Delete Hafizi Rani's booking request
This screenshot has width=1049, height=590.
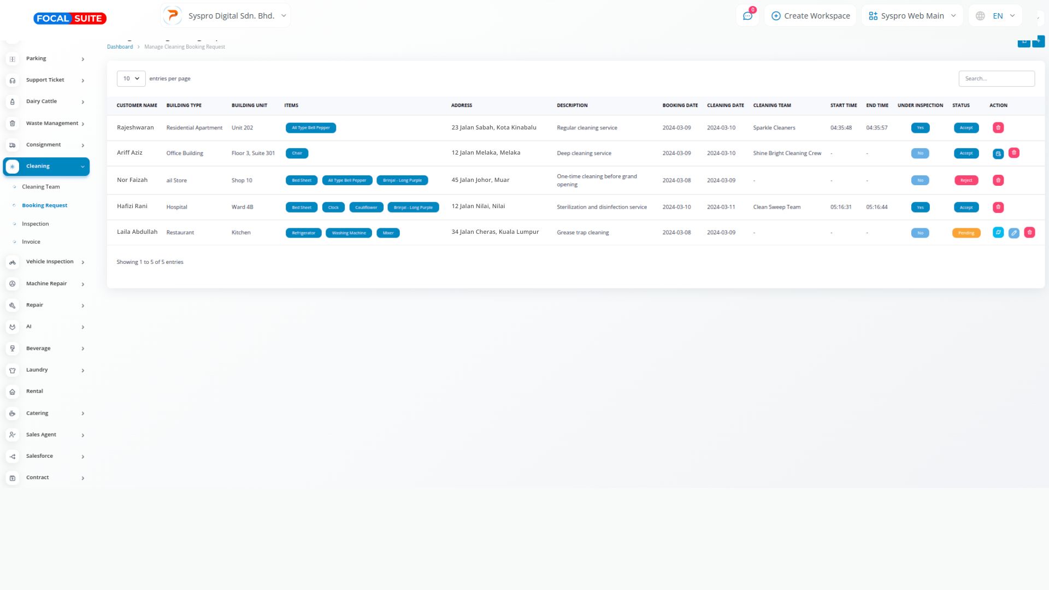pos(998,208)
